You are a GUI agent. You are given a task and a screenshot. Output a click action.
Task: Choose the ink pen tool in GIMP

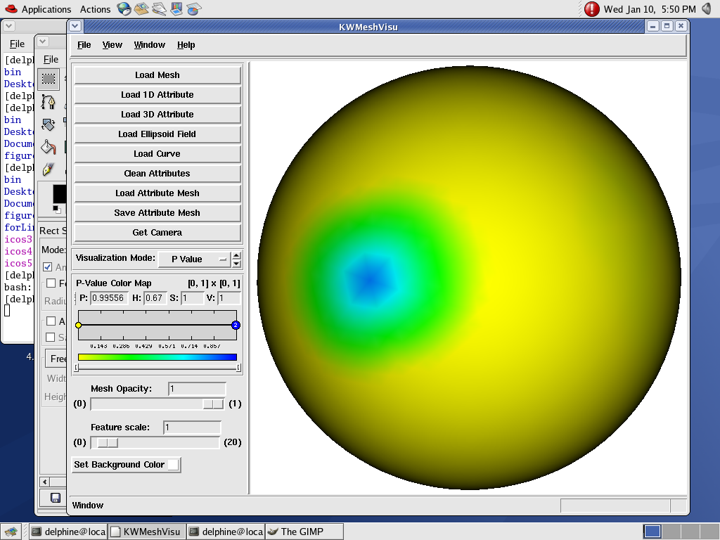point(48,169)
